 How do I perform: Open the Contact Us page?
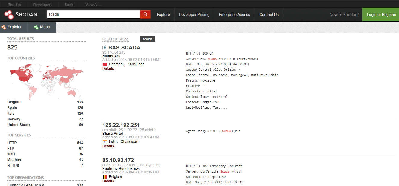point(269,15)
